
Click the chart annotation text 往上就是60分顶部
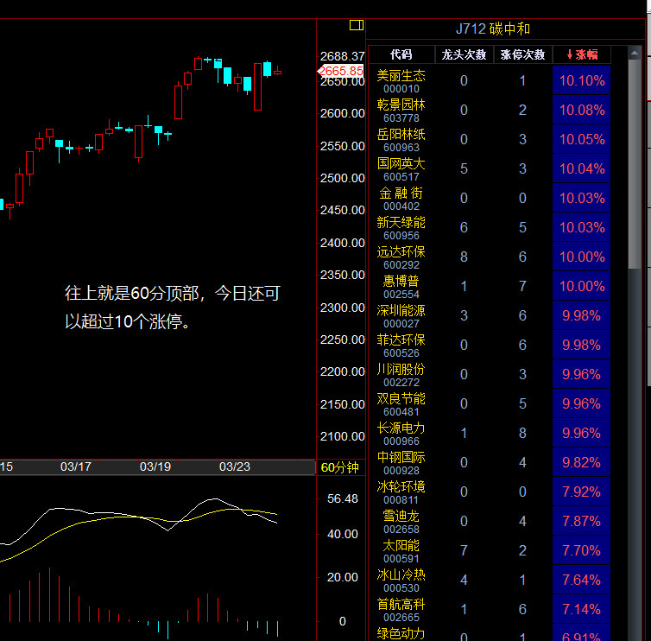pyautogui.click(x=132, y=294)
